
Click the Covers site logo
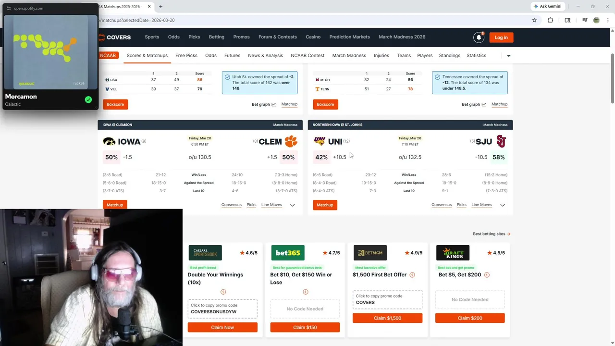(115, 37)
